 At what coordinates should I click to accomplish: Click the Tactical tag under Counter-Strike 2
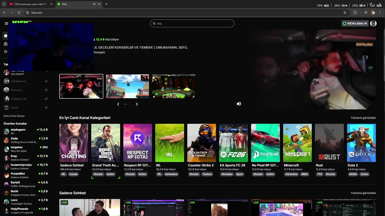click(x=207, y=174)
